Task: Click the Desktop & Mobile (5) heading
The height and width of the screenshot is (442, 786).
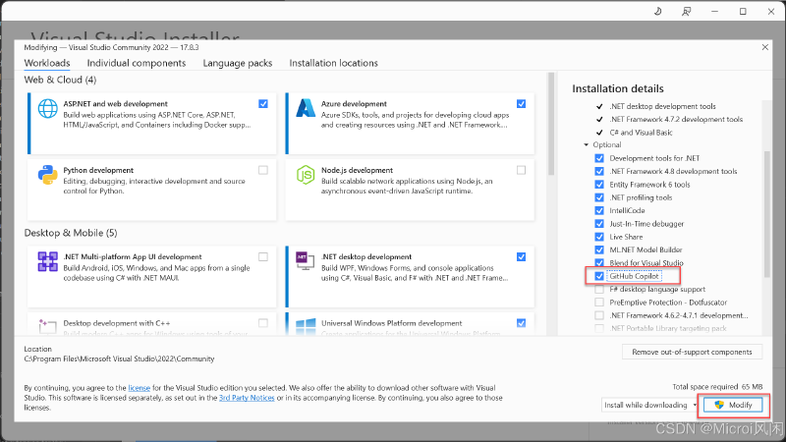Action: [x=71, y=233]
